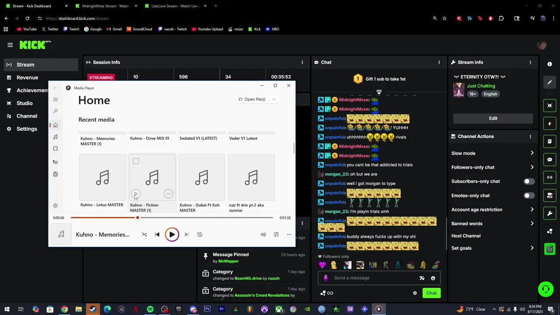The height and width of the screenshot is (315, 560).
Task: Open Music library in Media Player sidebar
Action: click(56, 137)
